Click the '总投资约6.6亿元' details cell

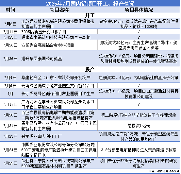[x=139, y=59]
